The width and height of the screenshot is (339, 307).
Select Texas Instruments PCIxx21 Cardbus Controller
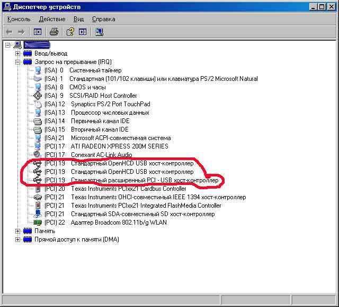coord(128,189)
